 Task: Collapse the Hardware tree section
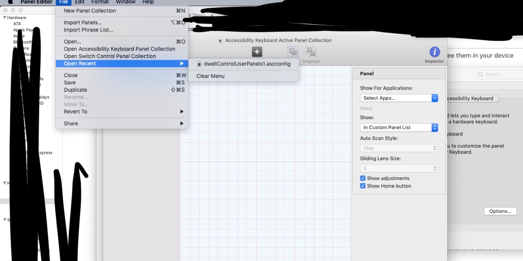(5, 17)
